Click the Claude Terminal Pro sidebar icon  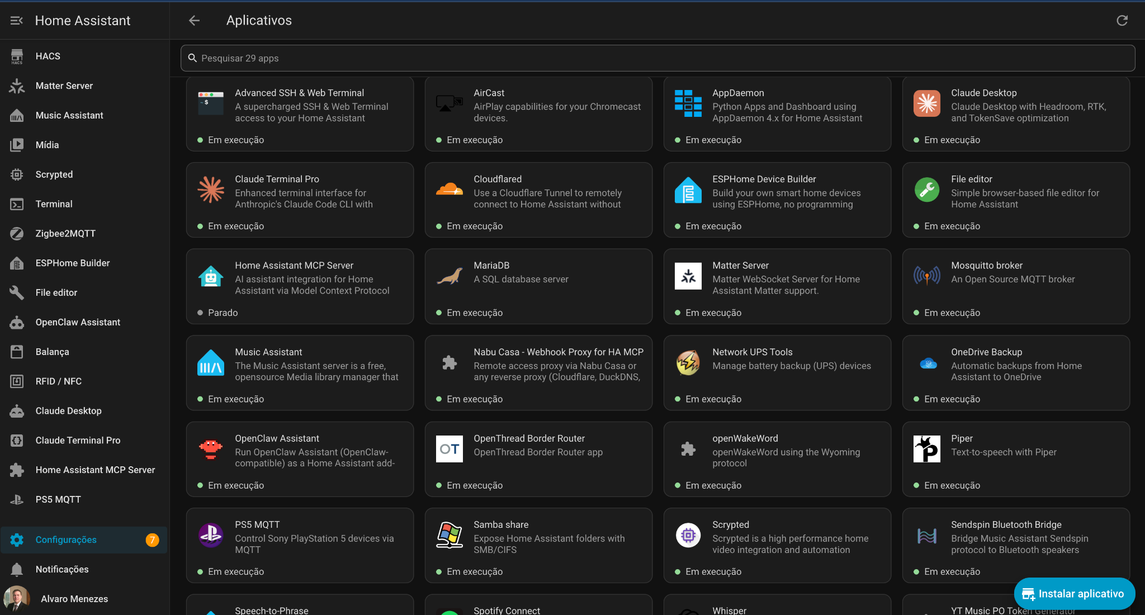(17, 441)
